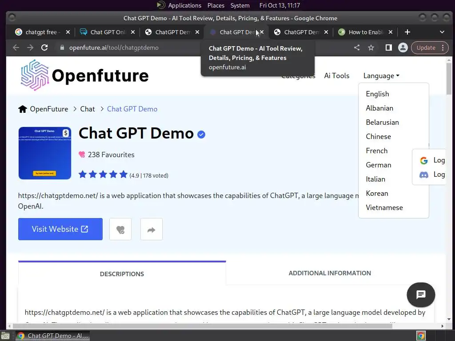The width and height of the screenshot is (455, 341).
Task: Click the five star rating
Action: click(103, 174)
